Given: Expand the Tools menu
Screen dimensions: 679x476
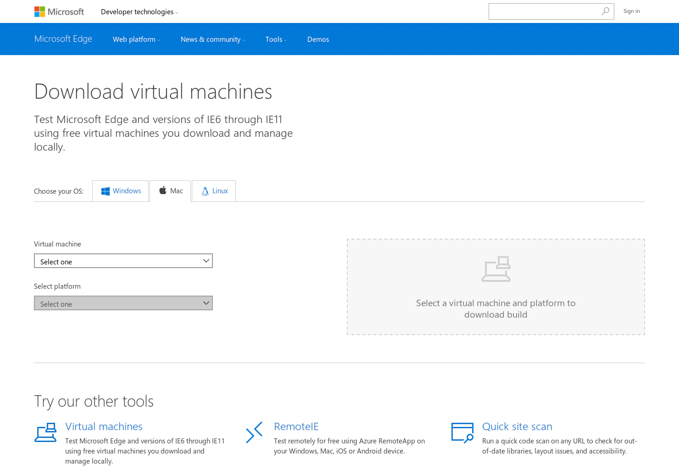Looking at the screenshot, I should click(x=276, y=39).
